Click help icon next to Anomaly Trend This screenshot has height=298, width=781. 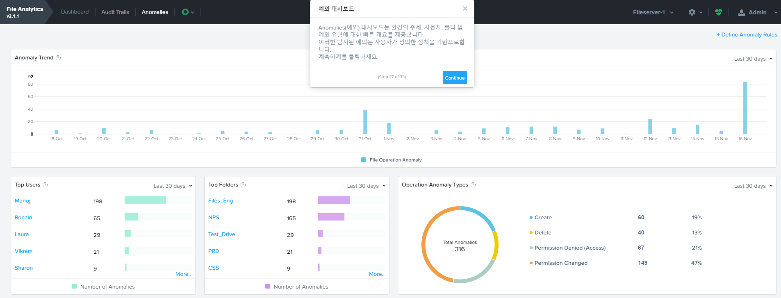click(58, 58)
